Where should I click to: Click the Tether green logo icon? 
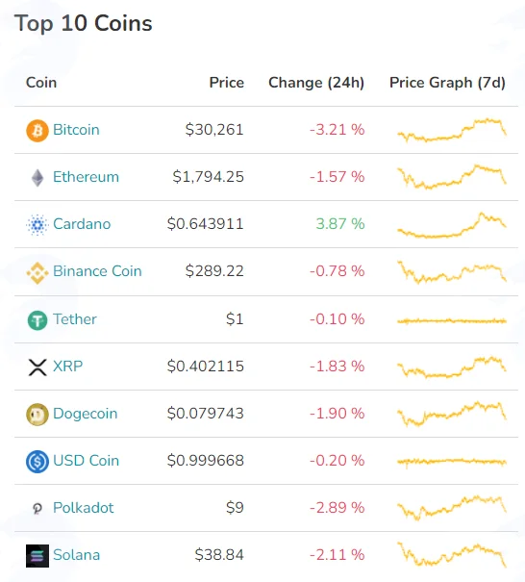[37, 320]
